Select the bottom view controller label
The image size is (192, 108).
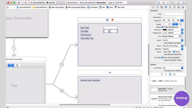click(90, 80)
